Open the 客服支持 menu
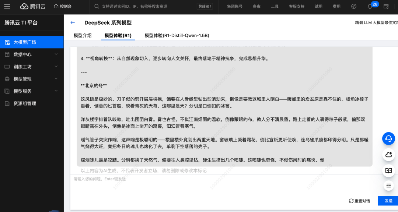 click(296, 6)
